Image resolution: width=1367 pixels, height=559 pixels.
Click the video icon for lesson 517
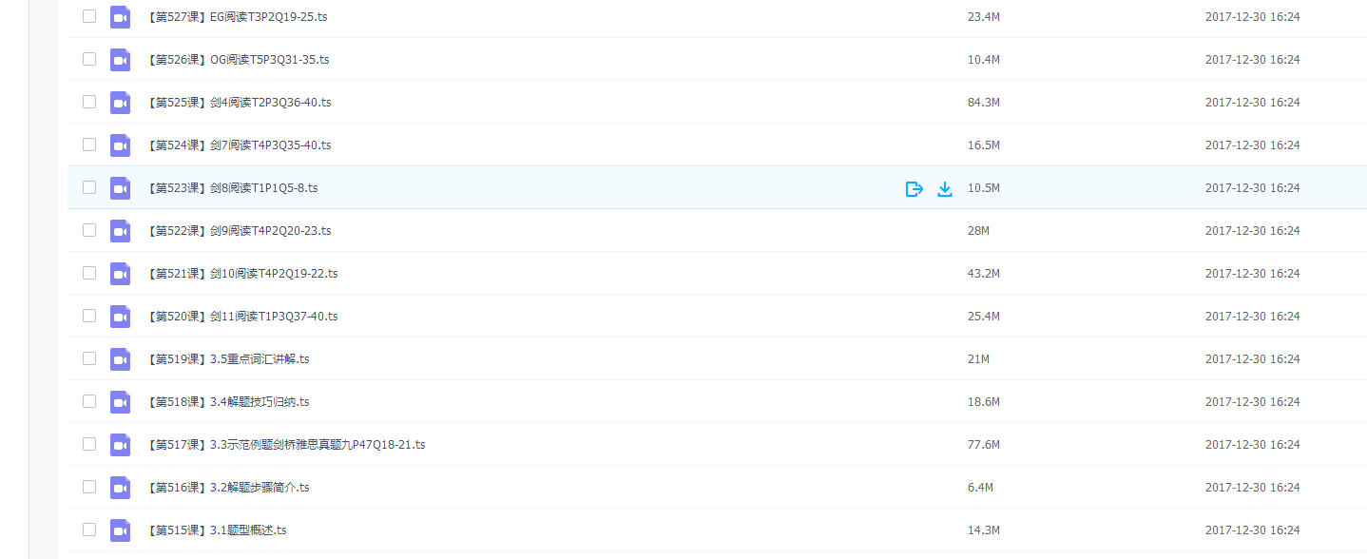coord(120,445)
